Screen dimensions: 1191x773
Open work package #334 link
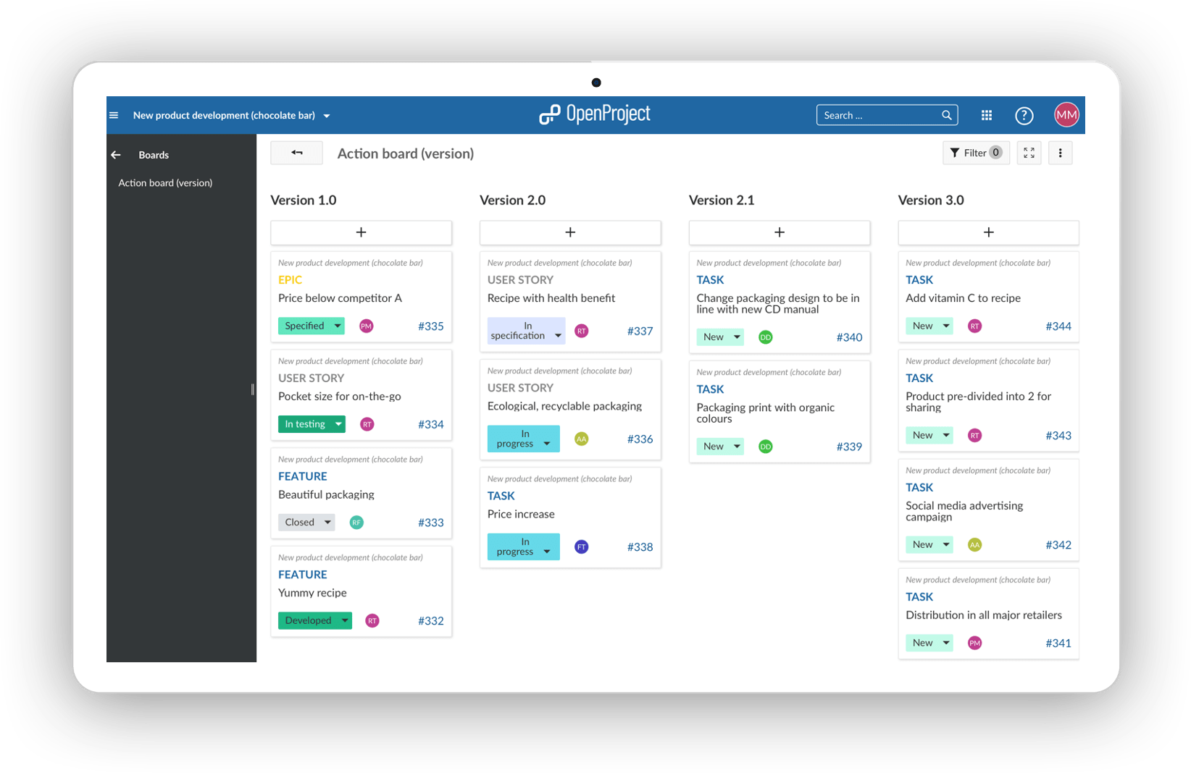tap(431, 425)
